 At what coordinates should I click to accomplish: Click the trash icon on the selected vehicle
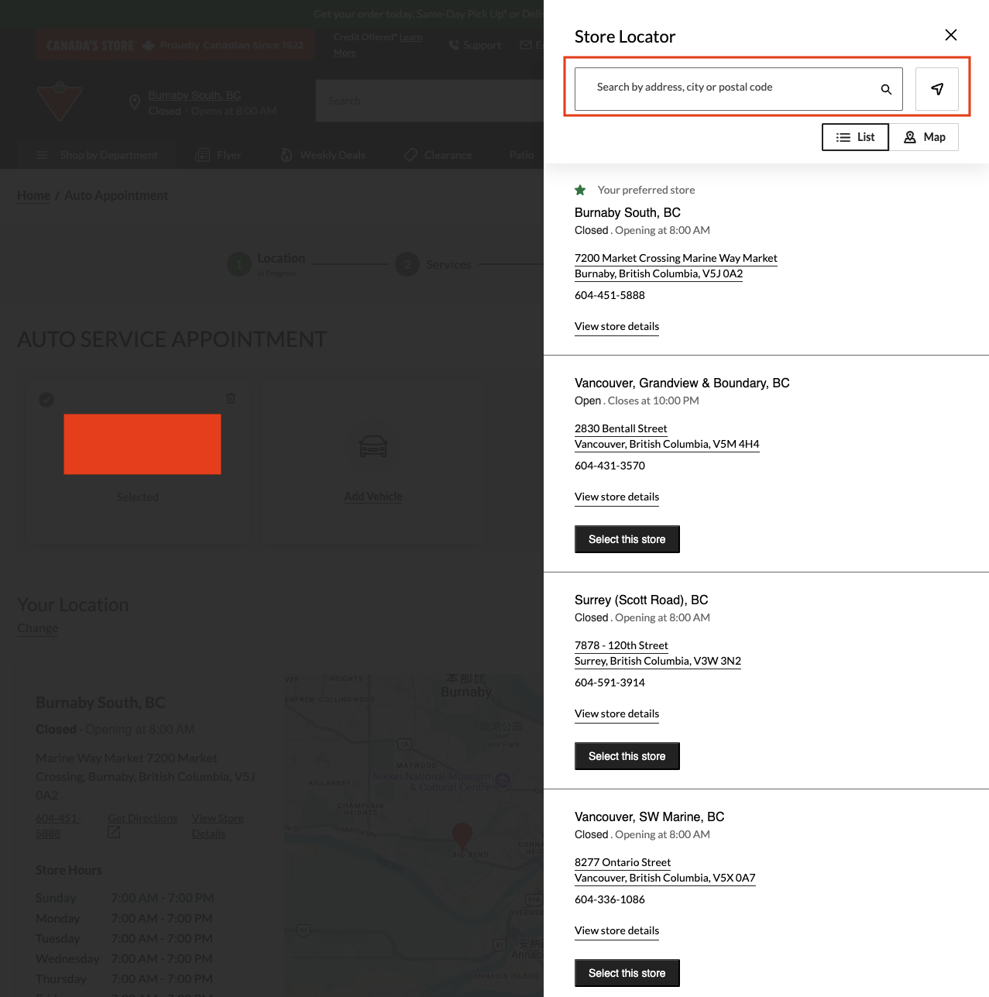click(230, 398)
